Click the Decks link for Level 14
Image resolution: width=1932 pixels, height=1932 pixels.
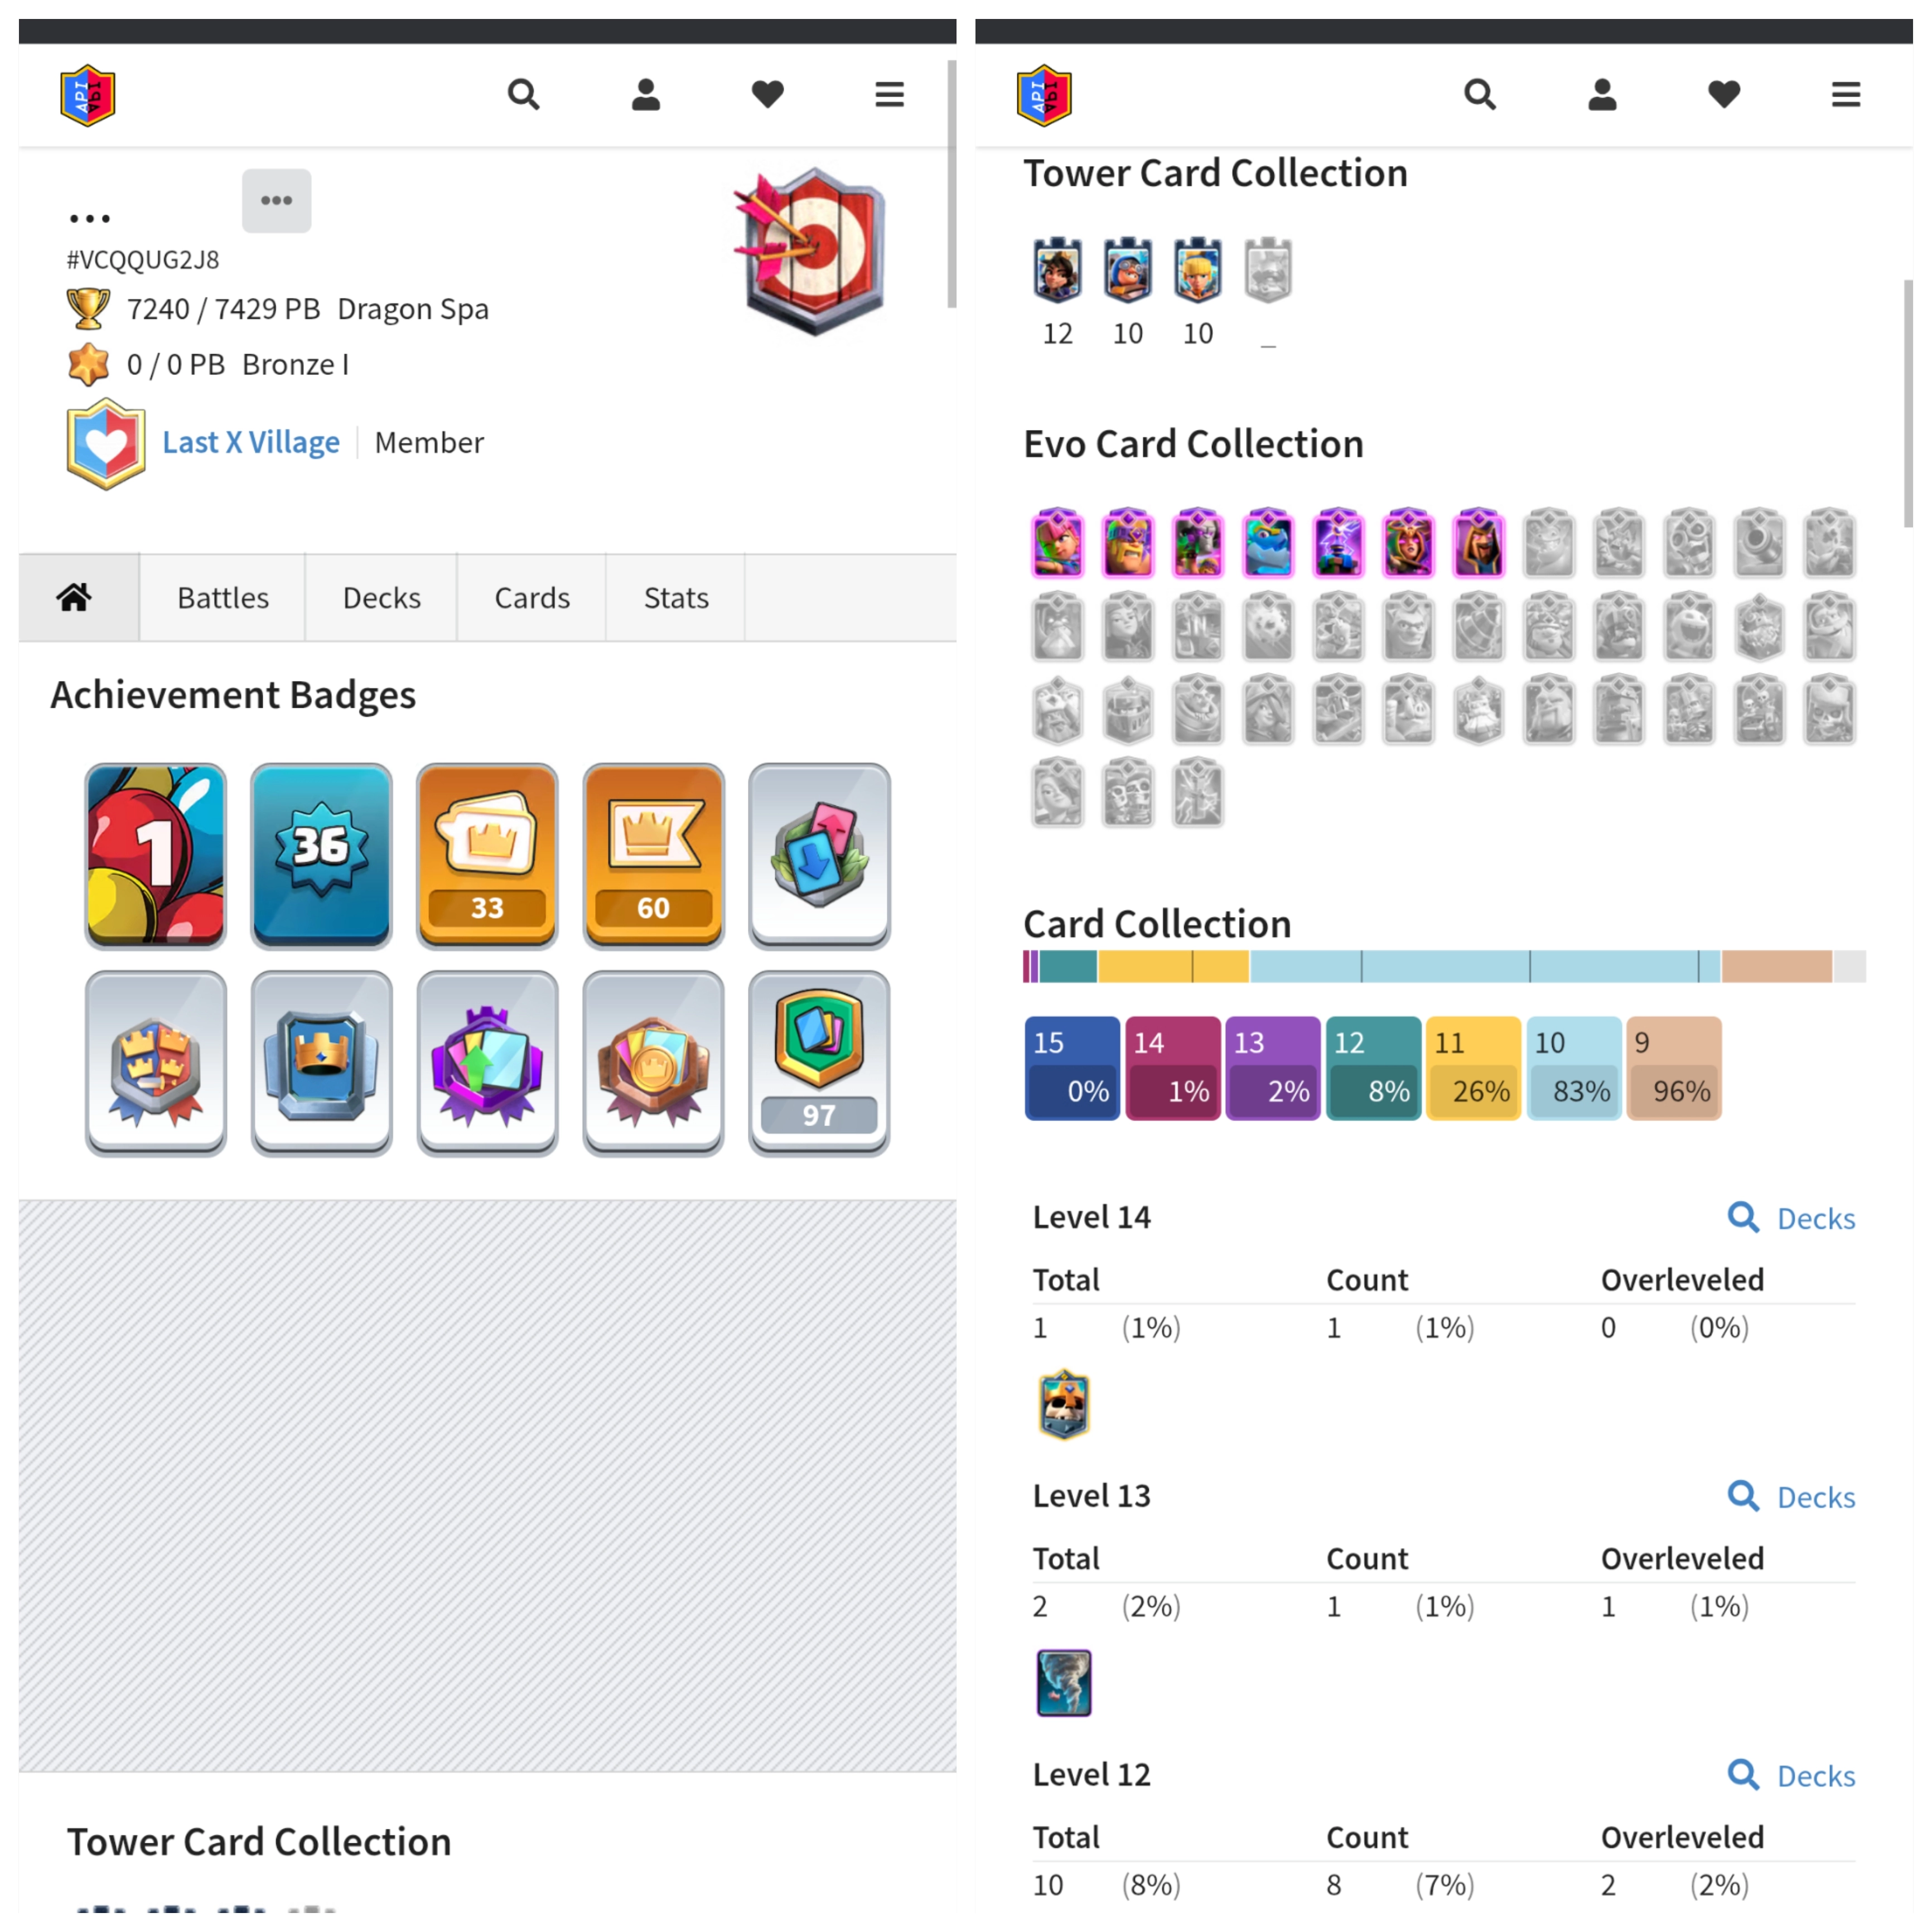pos(1792,1218)
